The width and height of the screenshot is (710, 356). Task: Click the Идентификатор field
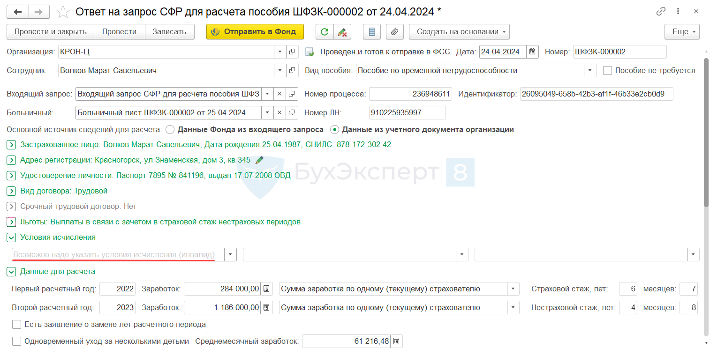597,94
